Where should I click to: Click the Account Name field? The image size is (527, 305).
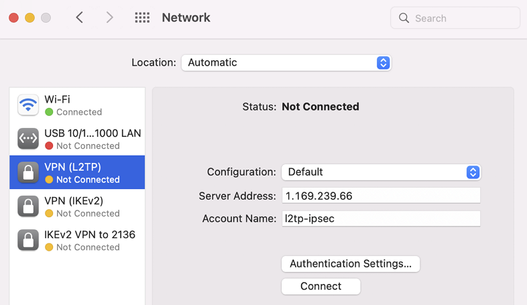tap(381, 219)
